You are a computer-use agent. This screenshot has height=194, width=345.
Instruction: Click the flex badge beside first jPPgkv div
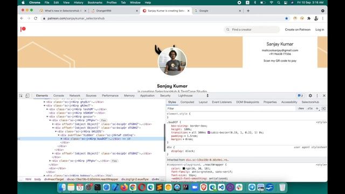tap(103, 120)
